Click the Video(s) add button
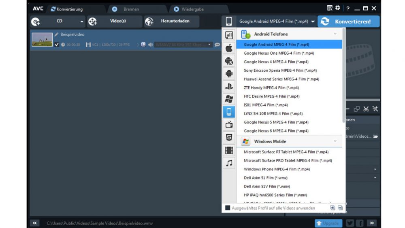 click(115, 21)
